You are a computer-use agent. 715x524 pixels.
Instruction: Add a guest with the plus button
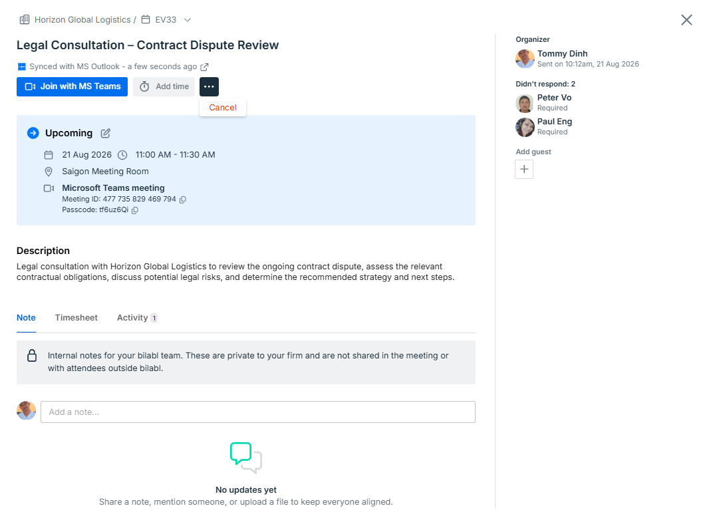tap(524, 169)
